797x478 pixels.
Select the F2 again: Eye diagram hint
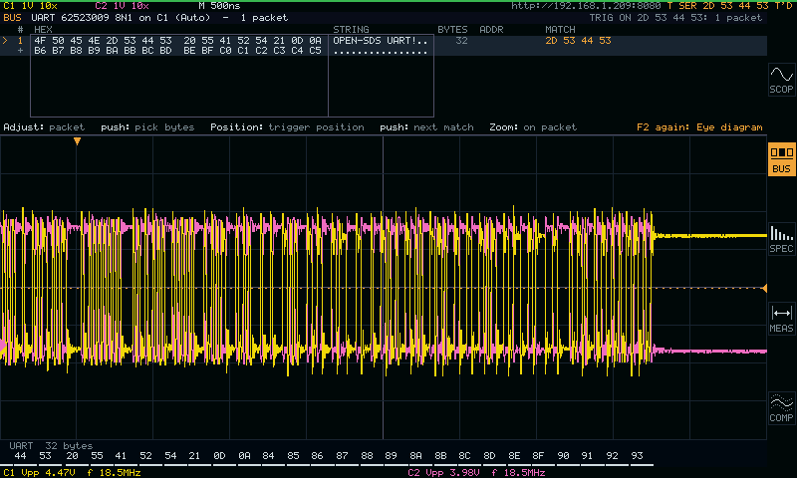coord(699,127)
